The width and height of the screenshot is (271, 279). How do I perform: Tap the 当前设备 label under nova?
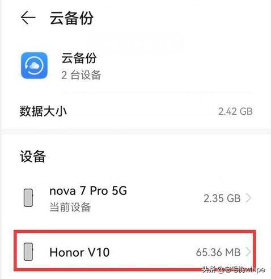pyautogui.click(x=70, y=207)
